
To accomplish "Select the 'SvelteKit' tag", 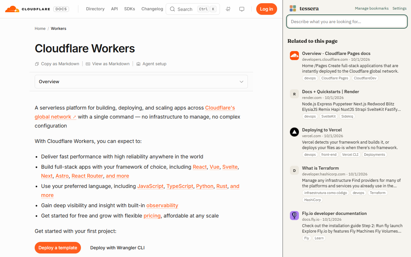I will (x=328, y=116).
